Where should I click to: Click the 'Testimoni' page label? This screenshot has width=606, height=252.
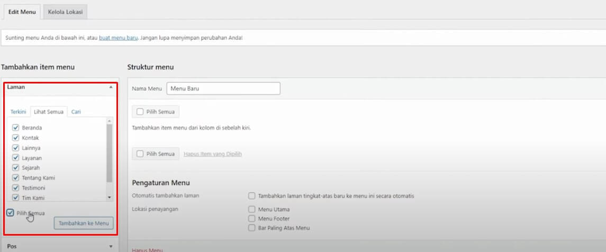pos(34,188)
